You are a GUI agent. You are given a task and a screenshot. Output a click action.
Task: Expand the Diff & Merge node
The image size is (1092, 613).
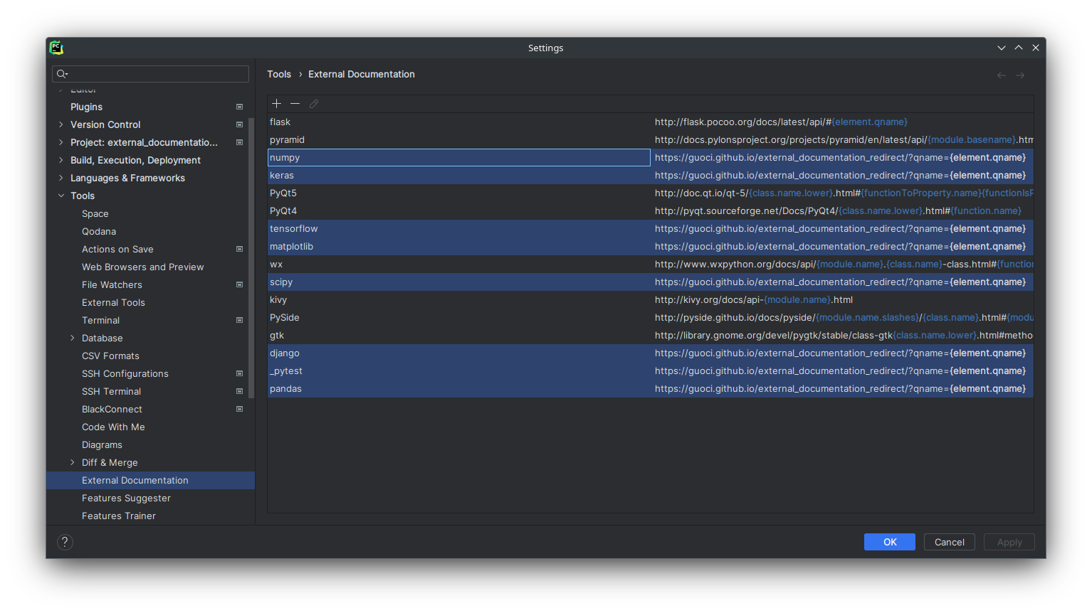(x=73, y=462)
